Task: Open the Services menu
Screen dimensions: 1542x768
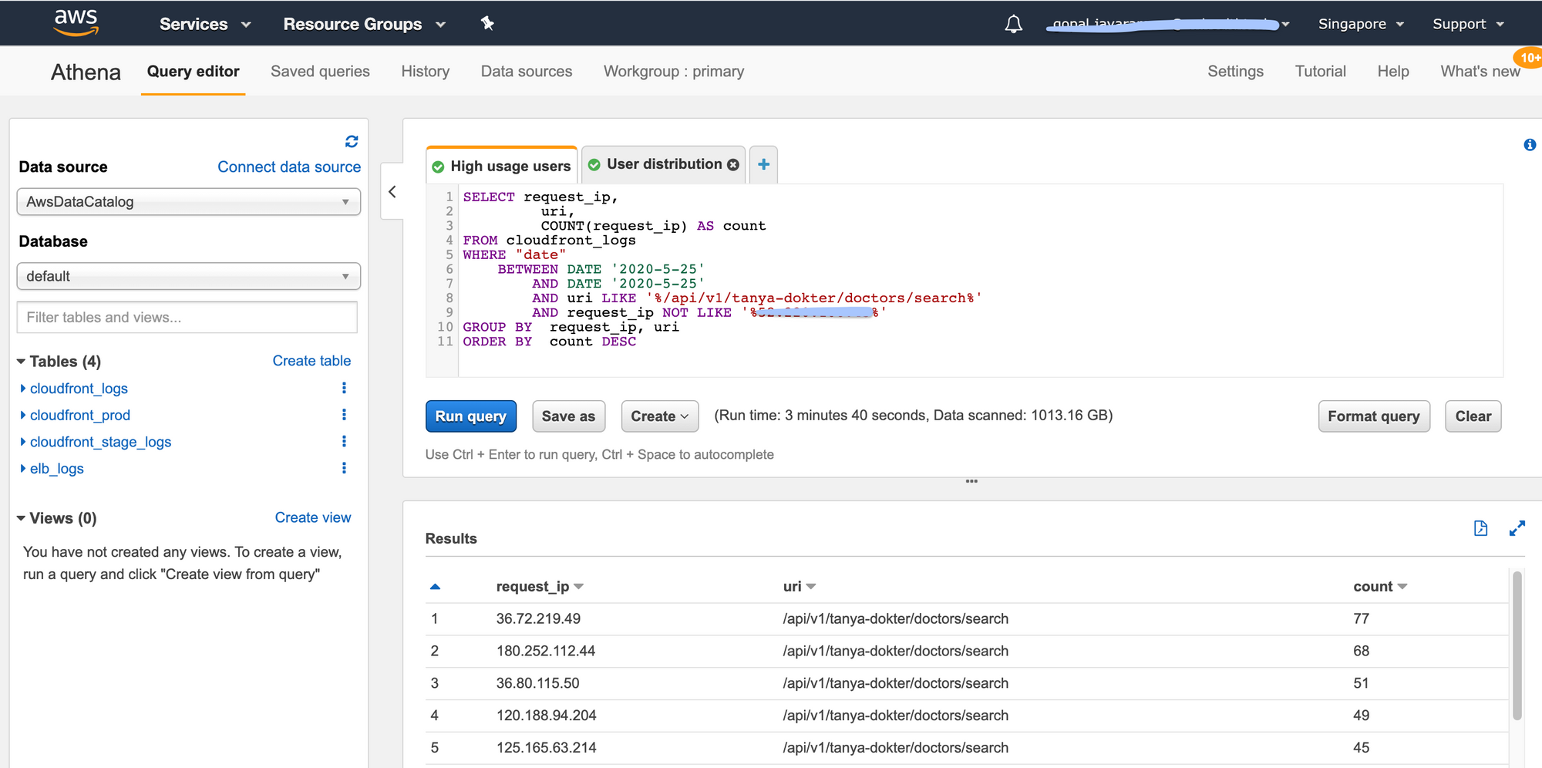Action: pyautogui.click(x=205, y=24)
